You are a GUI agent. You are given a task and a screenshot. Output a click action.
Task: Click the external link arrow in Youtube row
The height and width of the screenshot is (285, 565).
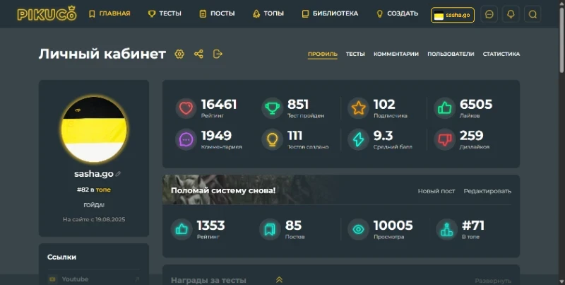click(x=137, y=279)
